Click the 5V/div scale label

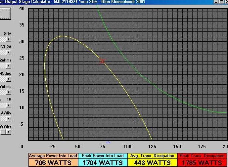(6, 126)
